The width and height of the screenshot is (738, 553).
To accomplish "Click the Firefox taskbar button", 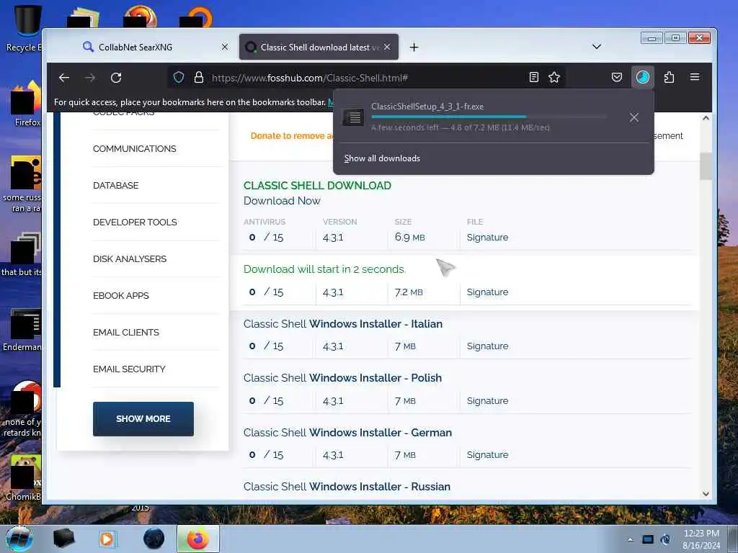I will click(197, 539).
